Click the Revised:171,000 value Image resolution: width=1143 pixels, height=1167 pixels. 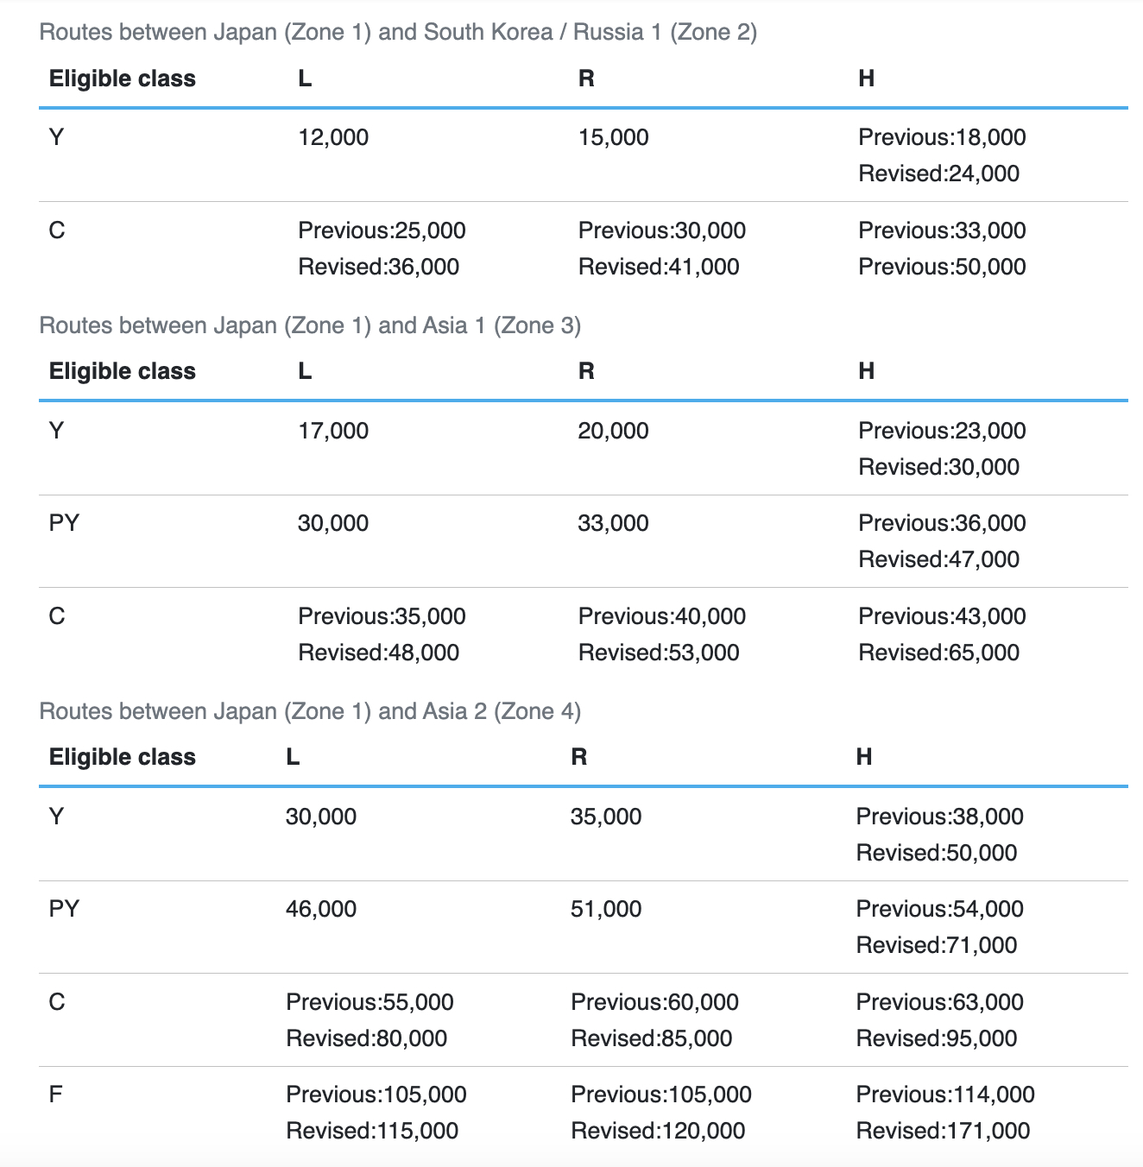coord(943,1131)
